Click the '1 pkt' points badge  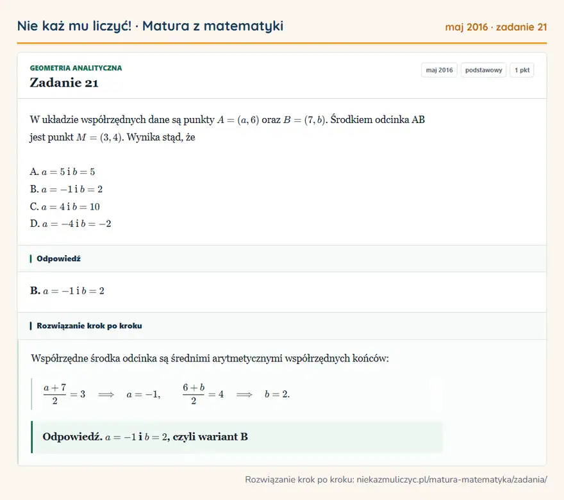point(522,70)
